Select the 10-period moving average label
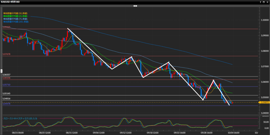 click(x=15, y=13)
